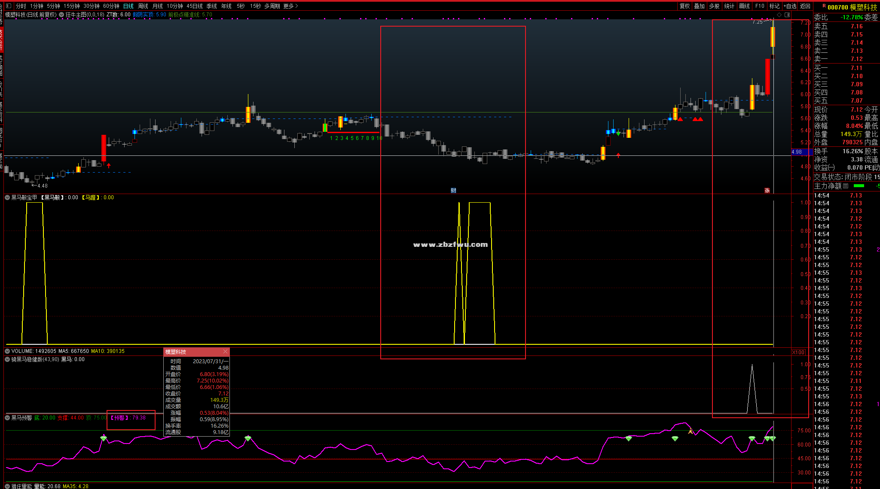Expand the VOLUME indicator menu arrow
Image resolution: width=880 pixels, height=489 pixels.
click(7, 351)
